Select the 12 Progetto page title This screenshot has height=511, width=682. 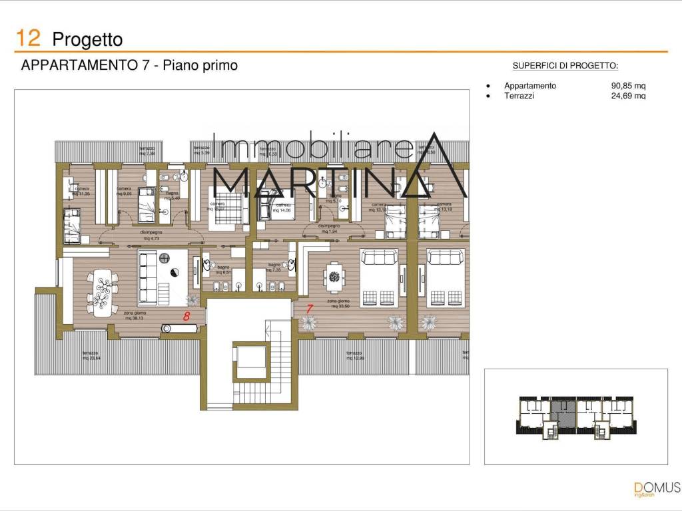[69, 39]
